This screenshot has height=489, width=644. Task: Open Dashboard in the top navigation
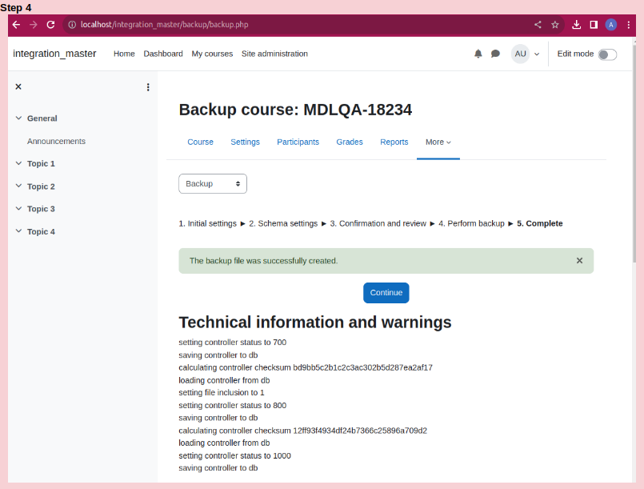click(x=163, y=54)
